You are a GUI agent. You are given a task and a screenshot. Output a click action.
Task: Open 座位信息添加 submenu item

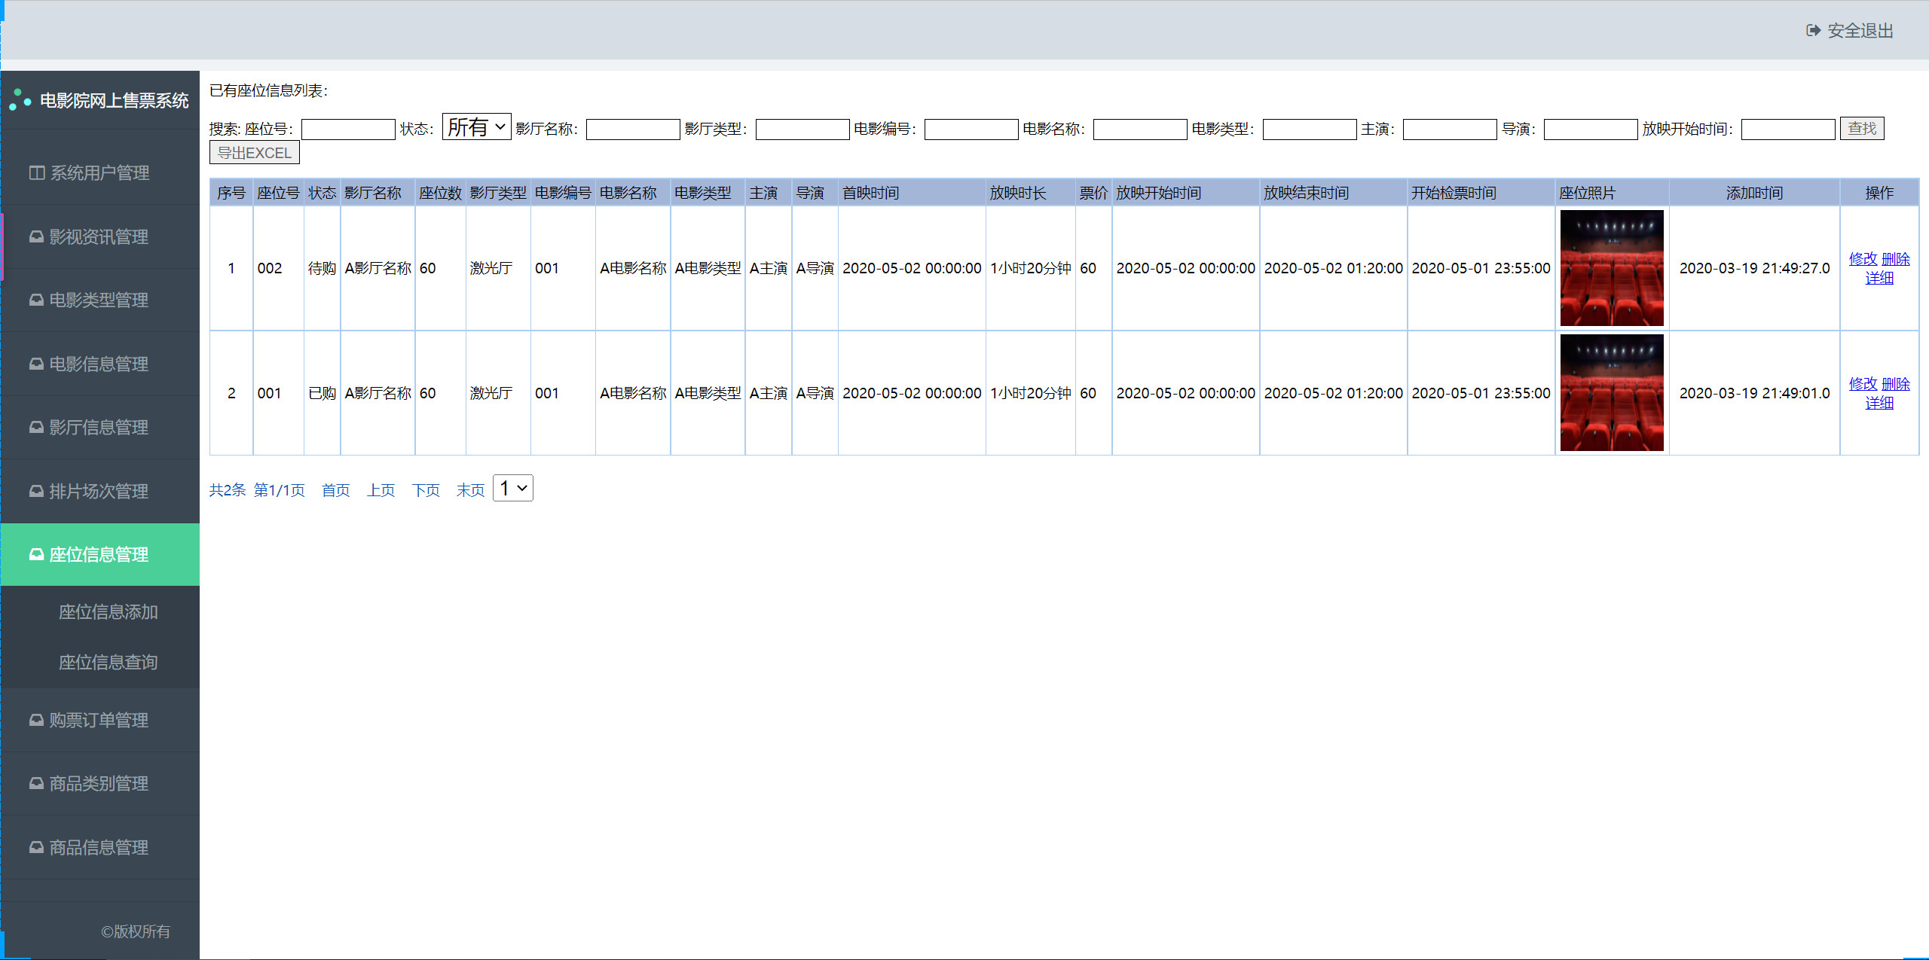point(108,612)
